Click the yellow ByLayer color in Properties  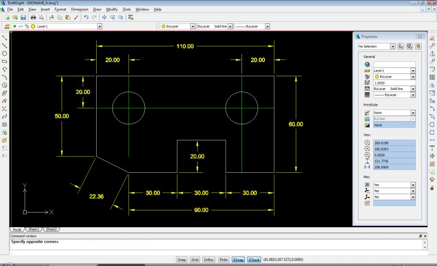[377, 77]
